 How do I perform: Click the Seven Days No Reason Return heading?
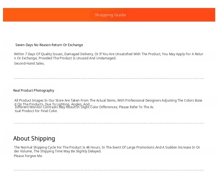(x=49, y=45)
